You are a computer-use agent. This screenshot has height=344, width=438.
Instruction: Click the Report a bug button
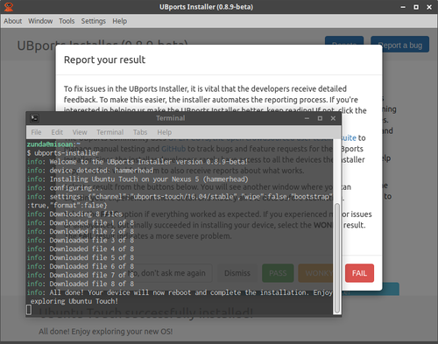[x=399, y=45]
